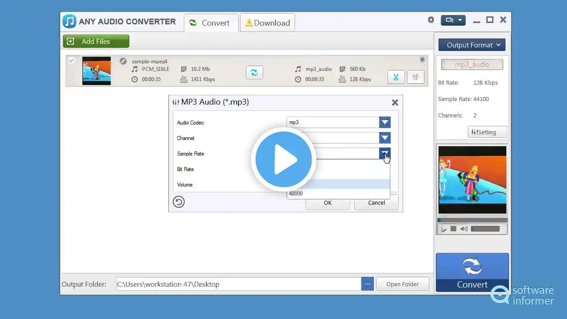Screen dimensions: 567x319
Task: Click the mp3_audio output format in file row
Action: (318, 69)
